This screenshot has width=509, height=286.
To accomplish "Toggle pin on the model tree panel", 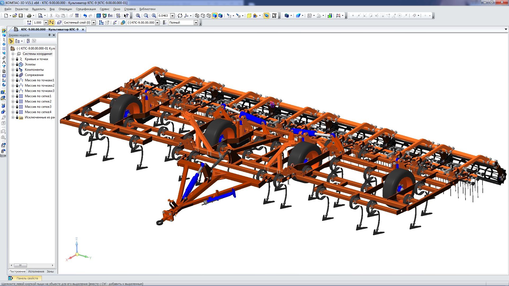I will pos(49,35).
